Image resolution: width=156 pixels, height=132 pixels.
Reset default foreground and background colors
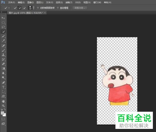(x=2, y=110)
